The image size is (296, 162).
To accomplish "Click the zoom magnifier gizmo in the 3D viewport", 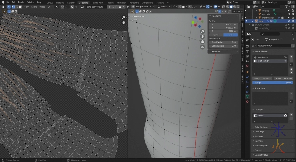I will pyautogui.click(x=202, y=32).
